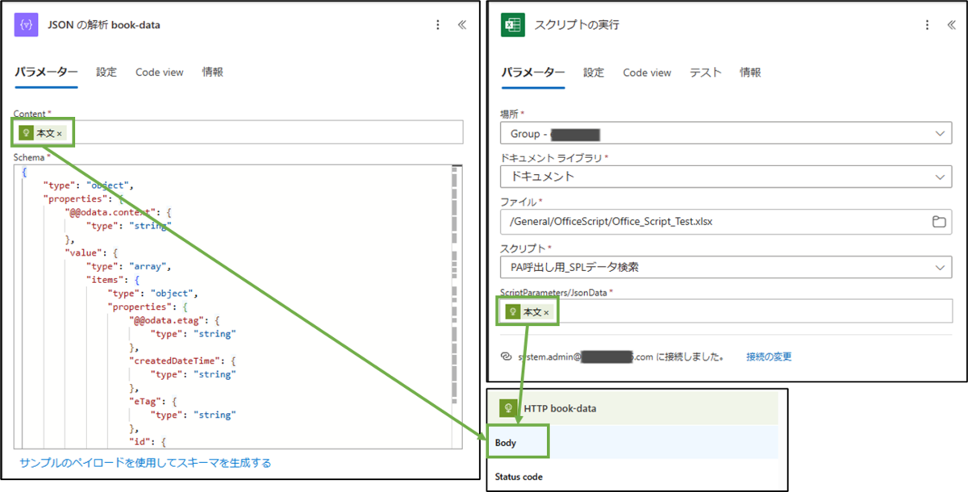Click the "type": "array" line in Schema
Viewport: 968px width, 492px height.
[x=129, y=265]
